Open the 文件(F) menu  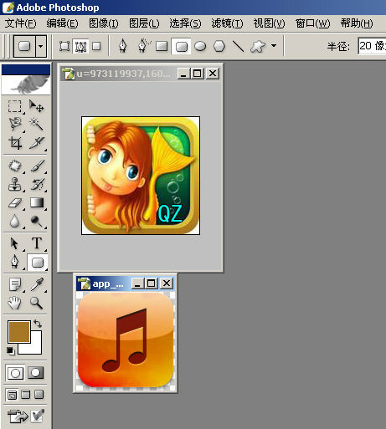pyautogui.click(x=20, y=23)
